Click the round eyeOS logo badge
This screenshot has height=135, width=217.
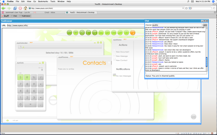pos(193,116)
